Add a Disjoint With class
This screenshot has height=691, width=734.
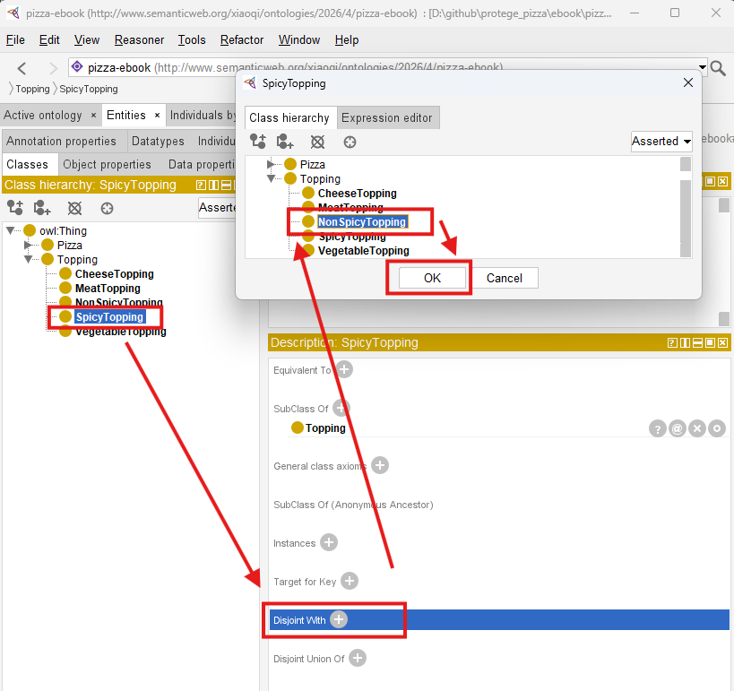(x=339, y=619)
